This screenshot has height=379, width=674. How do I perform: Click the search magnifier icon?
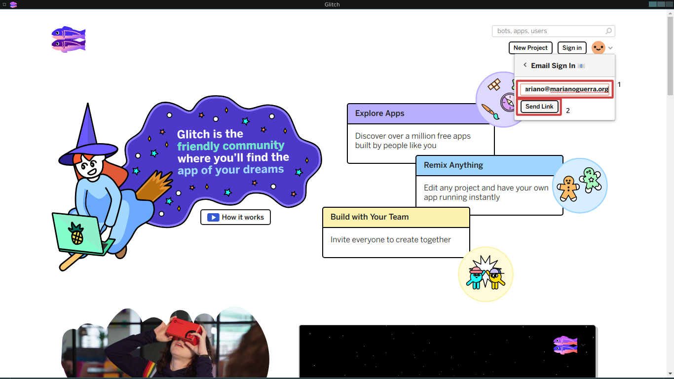(x=609, y=31)
